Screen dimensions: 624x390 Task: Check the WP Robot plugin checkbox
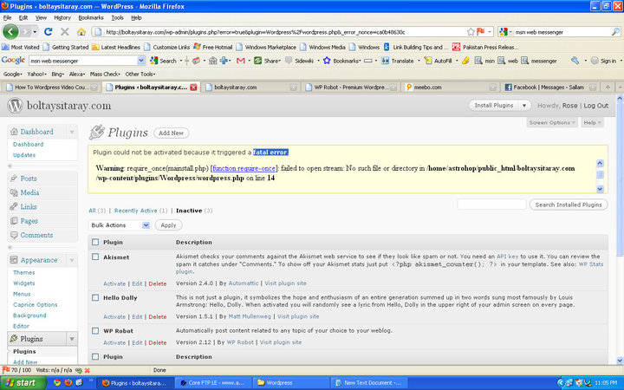point(95,330)
